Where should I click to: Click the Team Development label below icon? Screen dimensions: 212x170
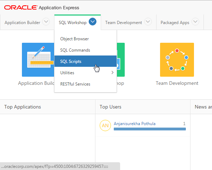click(x=177, y=83)
